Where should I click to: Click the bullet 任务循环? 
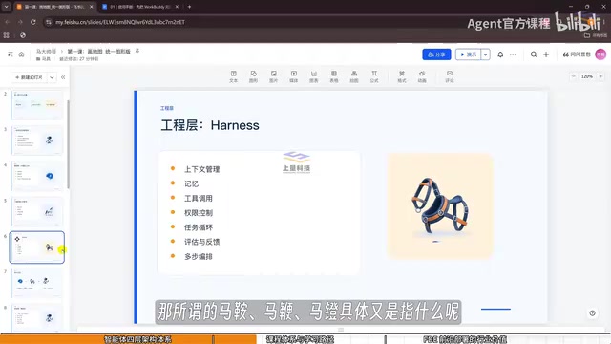coord(199,227)
